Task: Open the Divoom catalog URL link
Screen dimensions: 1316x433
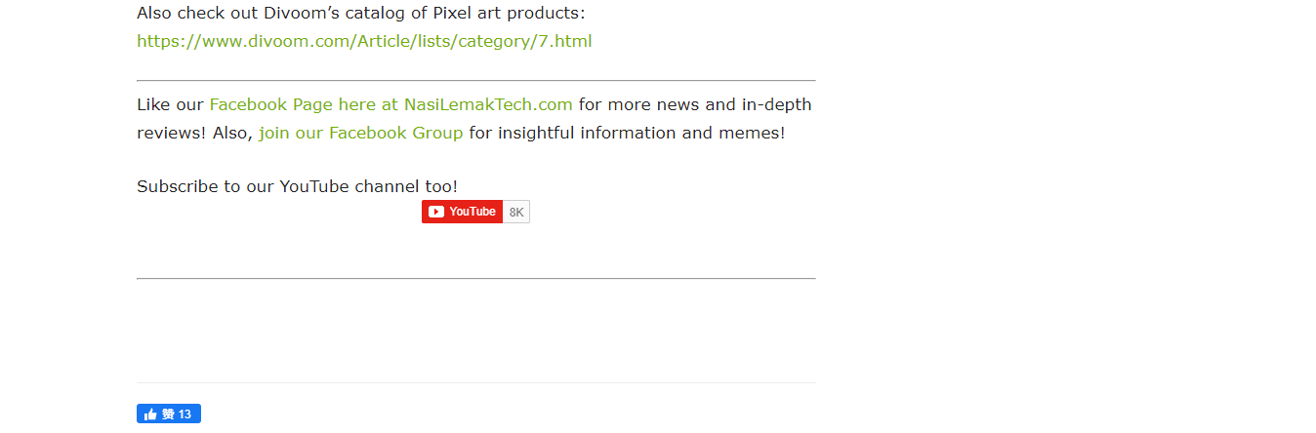Action: [x=364, y=41]
